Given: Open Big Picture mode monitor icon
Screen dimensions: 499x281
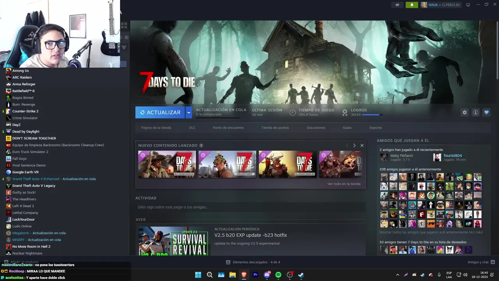Looking at the screenshot, I should (468, 5).
